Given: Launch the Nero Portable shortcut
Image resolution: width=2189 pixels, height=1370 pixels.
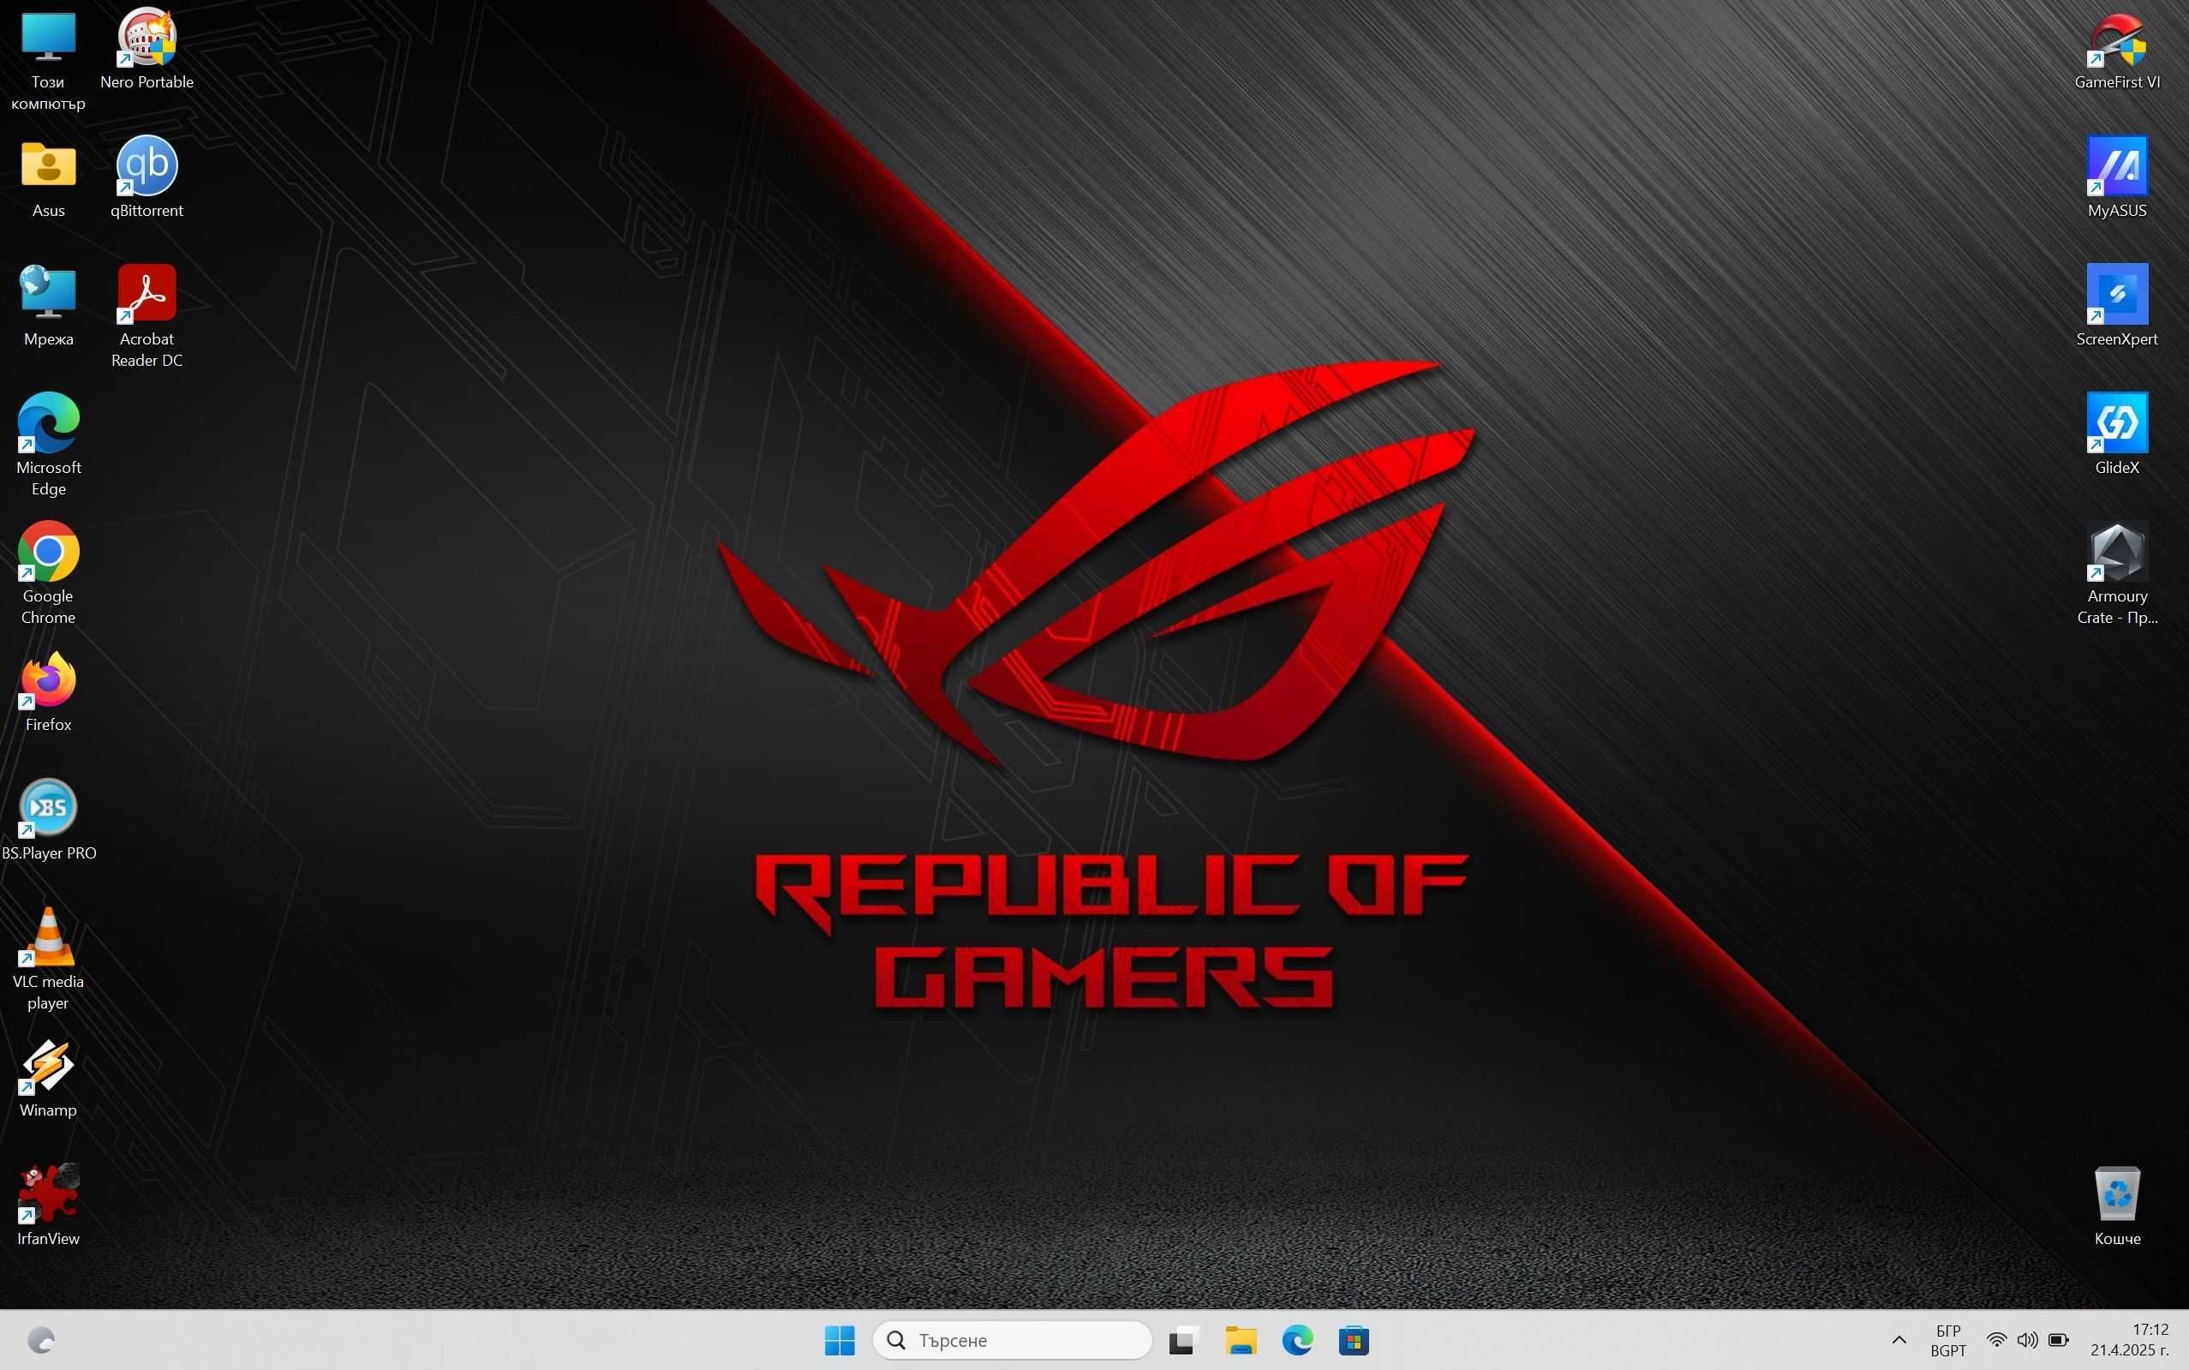Looking at the screenshot, I should [x=147, y=50].
